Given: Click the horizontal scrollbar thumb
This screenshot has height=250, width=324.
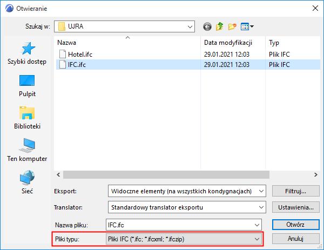Looking at the screenshot, I should tap(166, 175).
